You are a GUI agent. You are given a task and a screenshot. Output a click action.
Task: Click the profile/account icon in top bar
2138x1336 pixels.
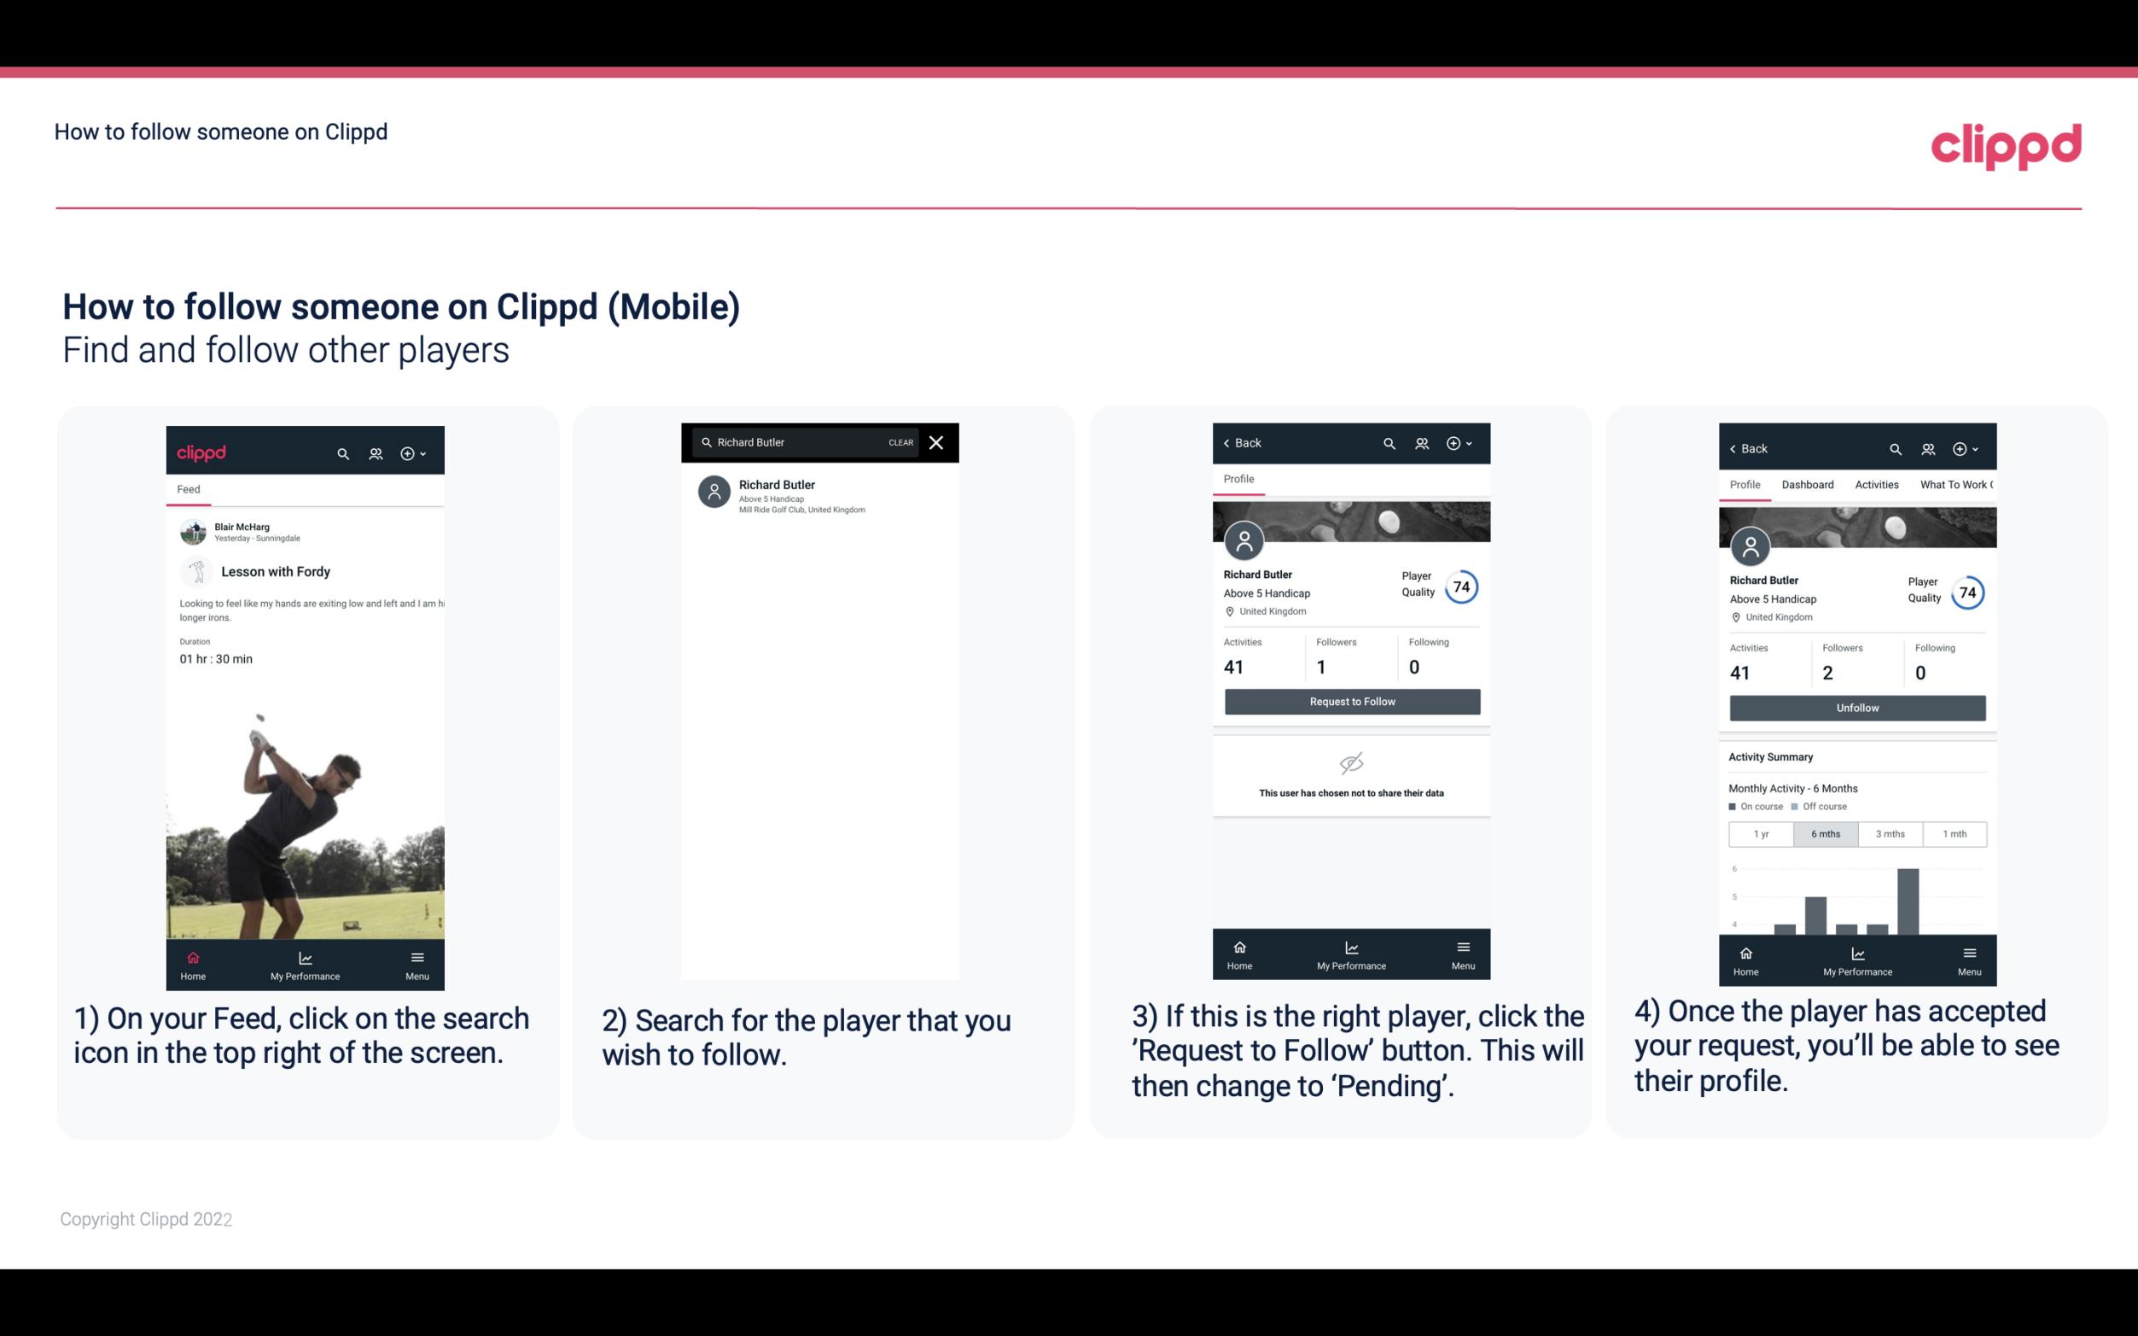(374, 451)
